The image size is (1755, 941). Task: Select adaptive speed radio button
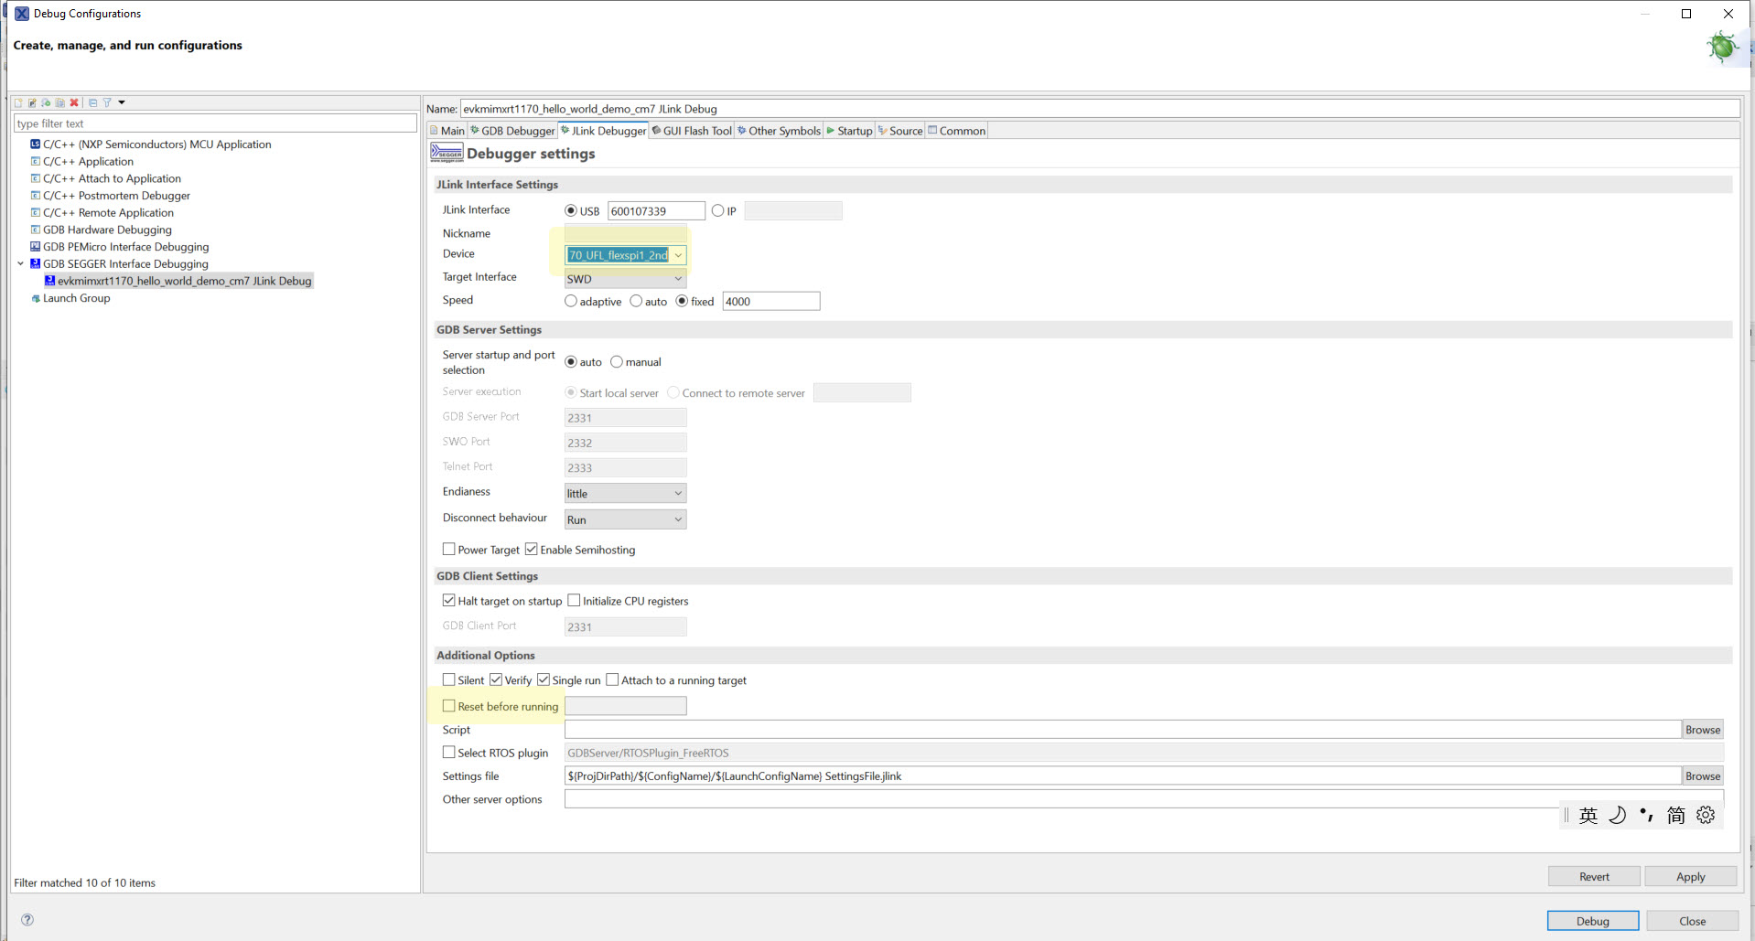pos(571,301)
